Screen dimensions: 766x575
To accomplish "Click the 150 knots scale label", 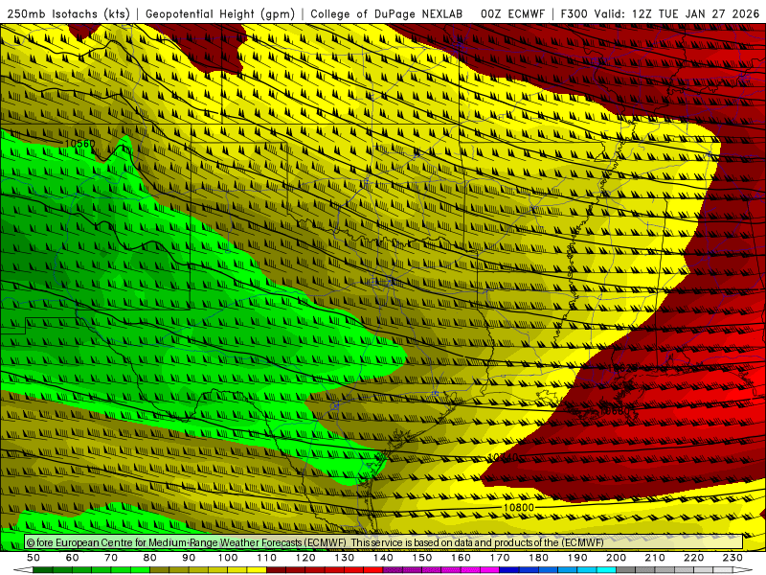I will point(422,558).
